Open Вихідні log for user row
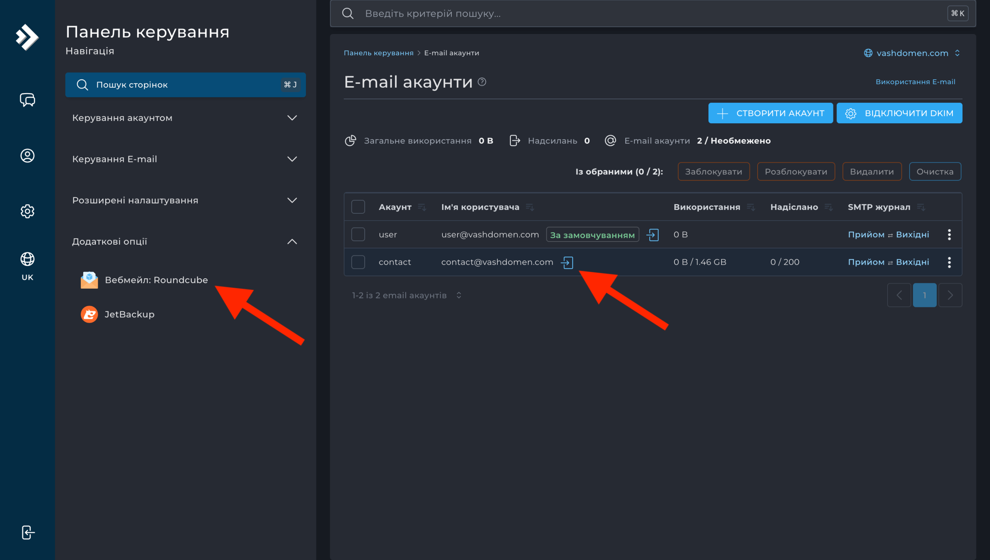Image resolution: width=990 pixels, height=560 pixels. [913, 235]
